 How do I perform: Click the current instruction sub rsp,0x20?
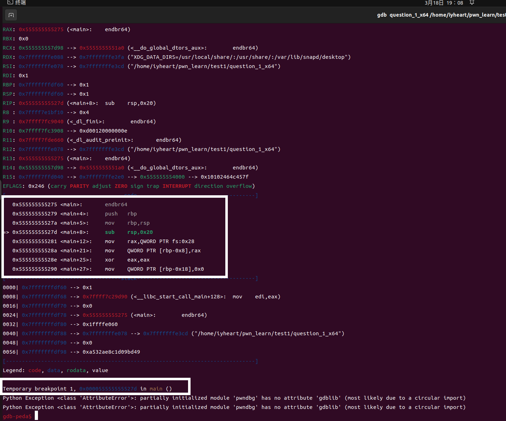(x=129, y=232)
